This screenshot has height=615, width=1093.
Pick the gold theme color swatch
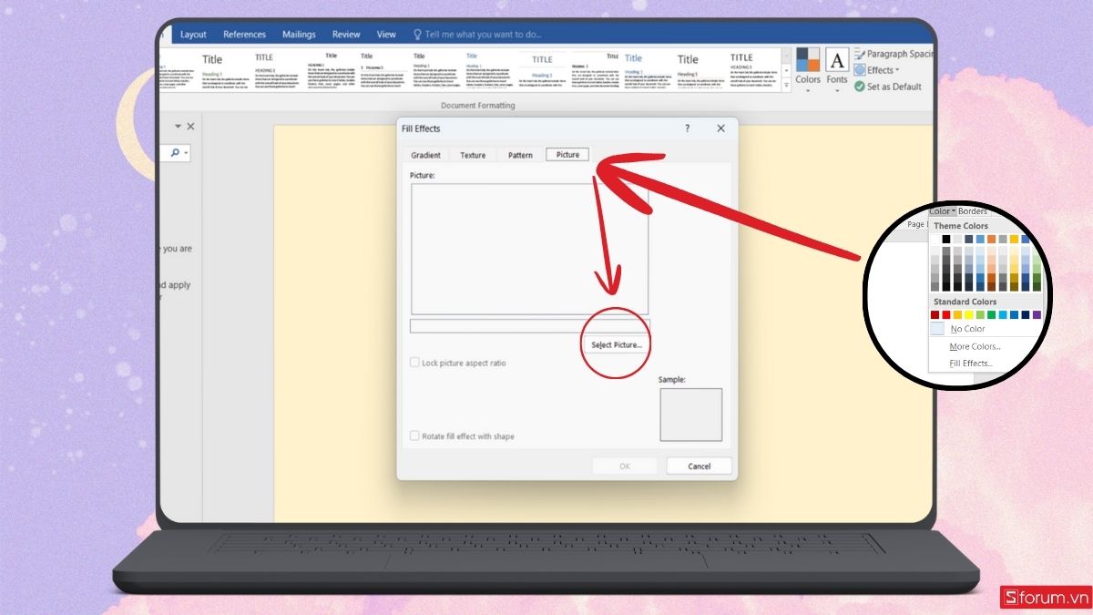coord(1014,239)
